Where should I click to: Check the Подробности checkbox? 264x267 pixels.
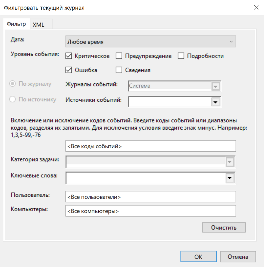(x=181, y=56)
